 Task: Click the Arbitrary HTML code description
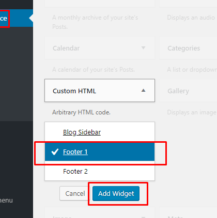81,112
